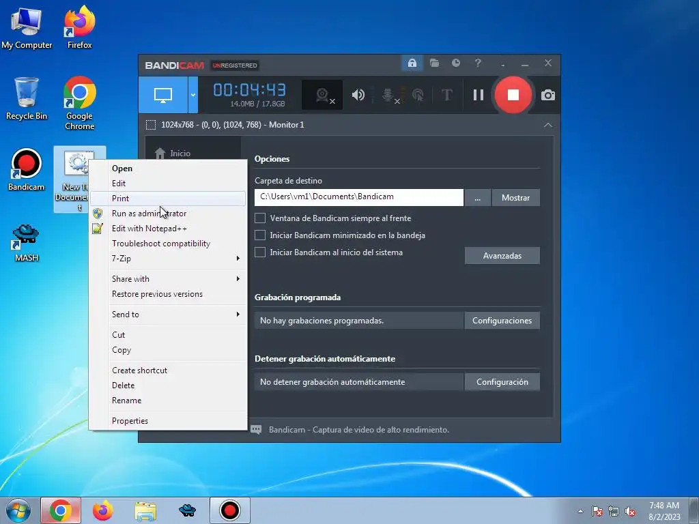Click the muted volume tray icon
Image resolution: width=699 pixels, height=524 pixels.
pos(630,511)
